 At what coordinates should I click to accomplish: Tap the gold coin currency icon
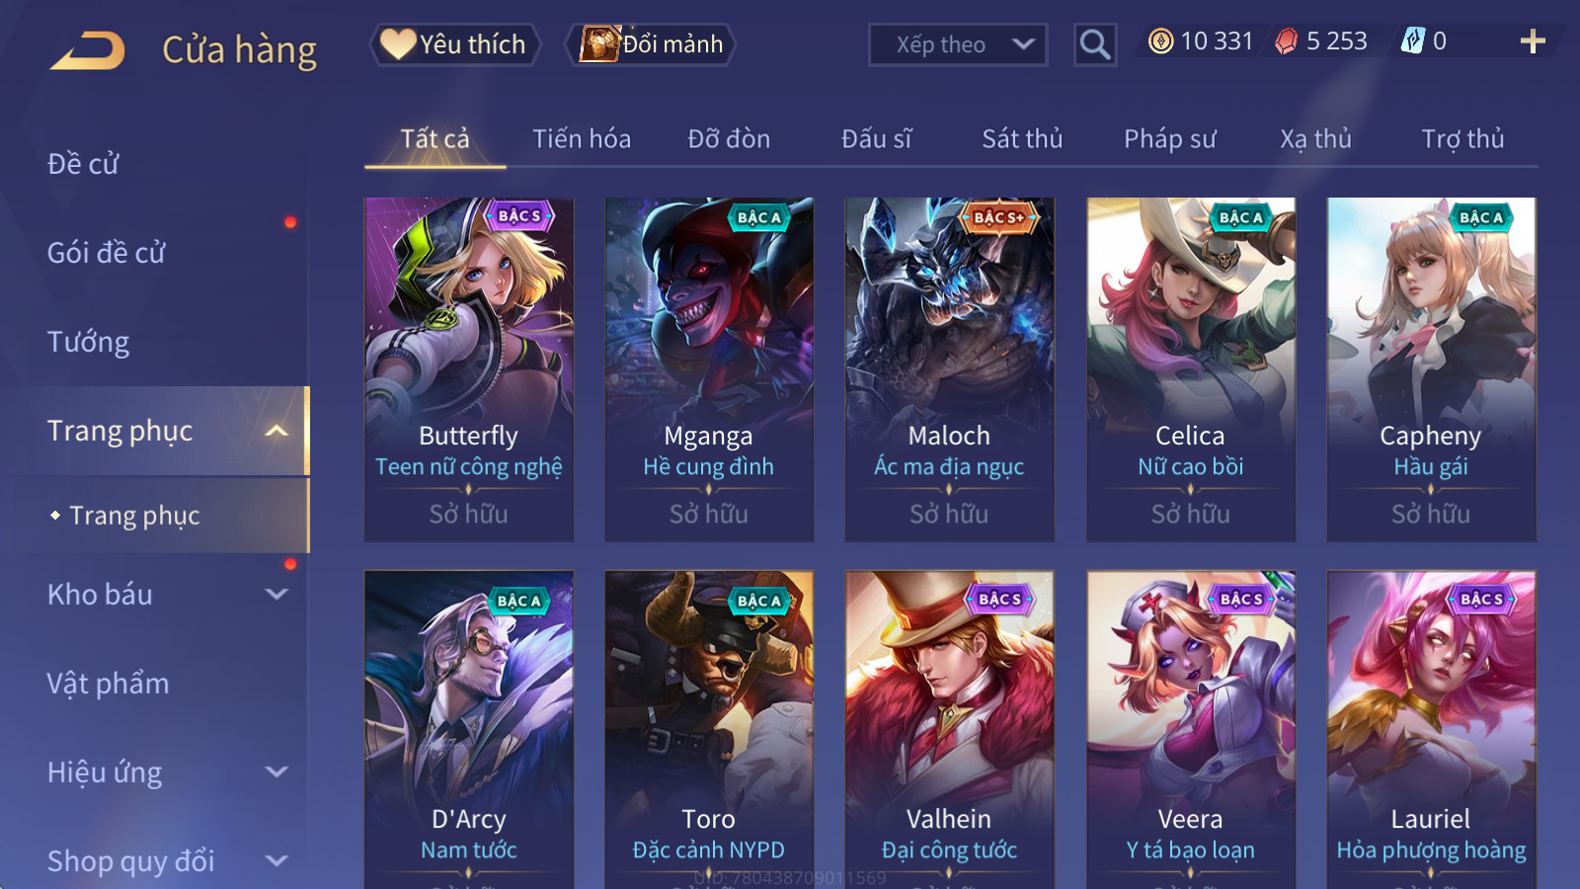coord(1161,41)
